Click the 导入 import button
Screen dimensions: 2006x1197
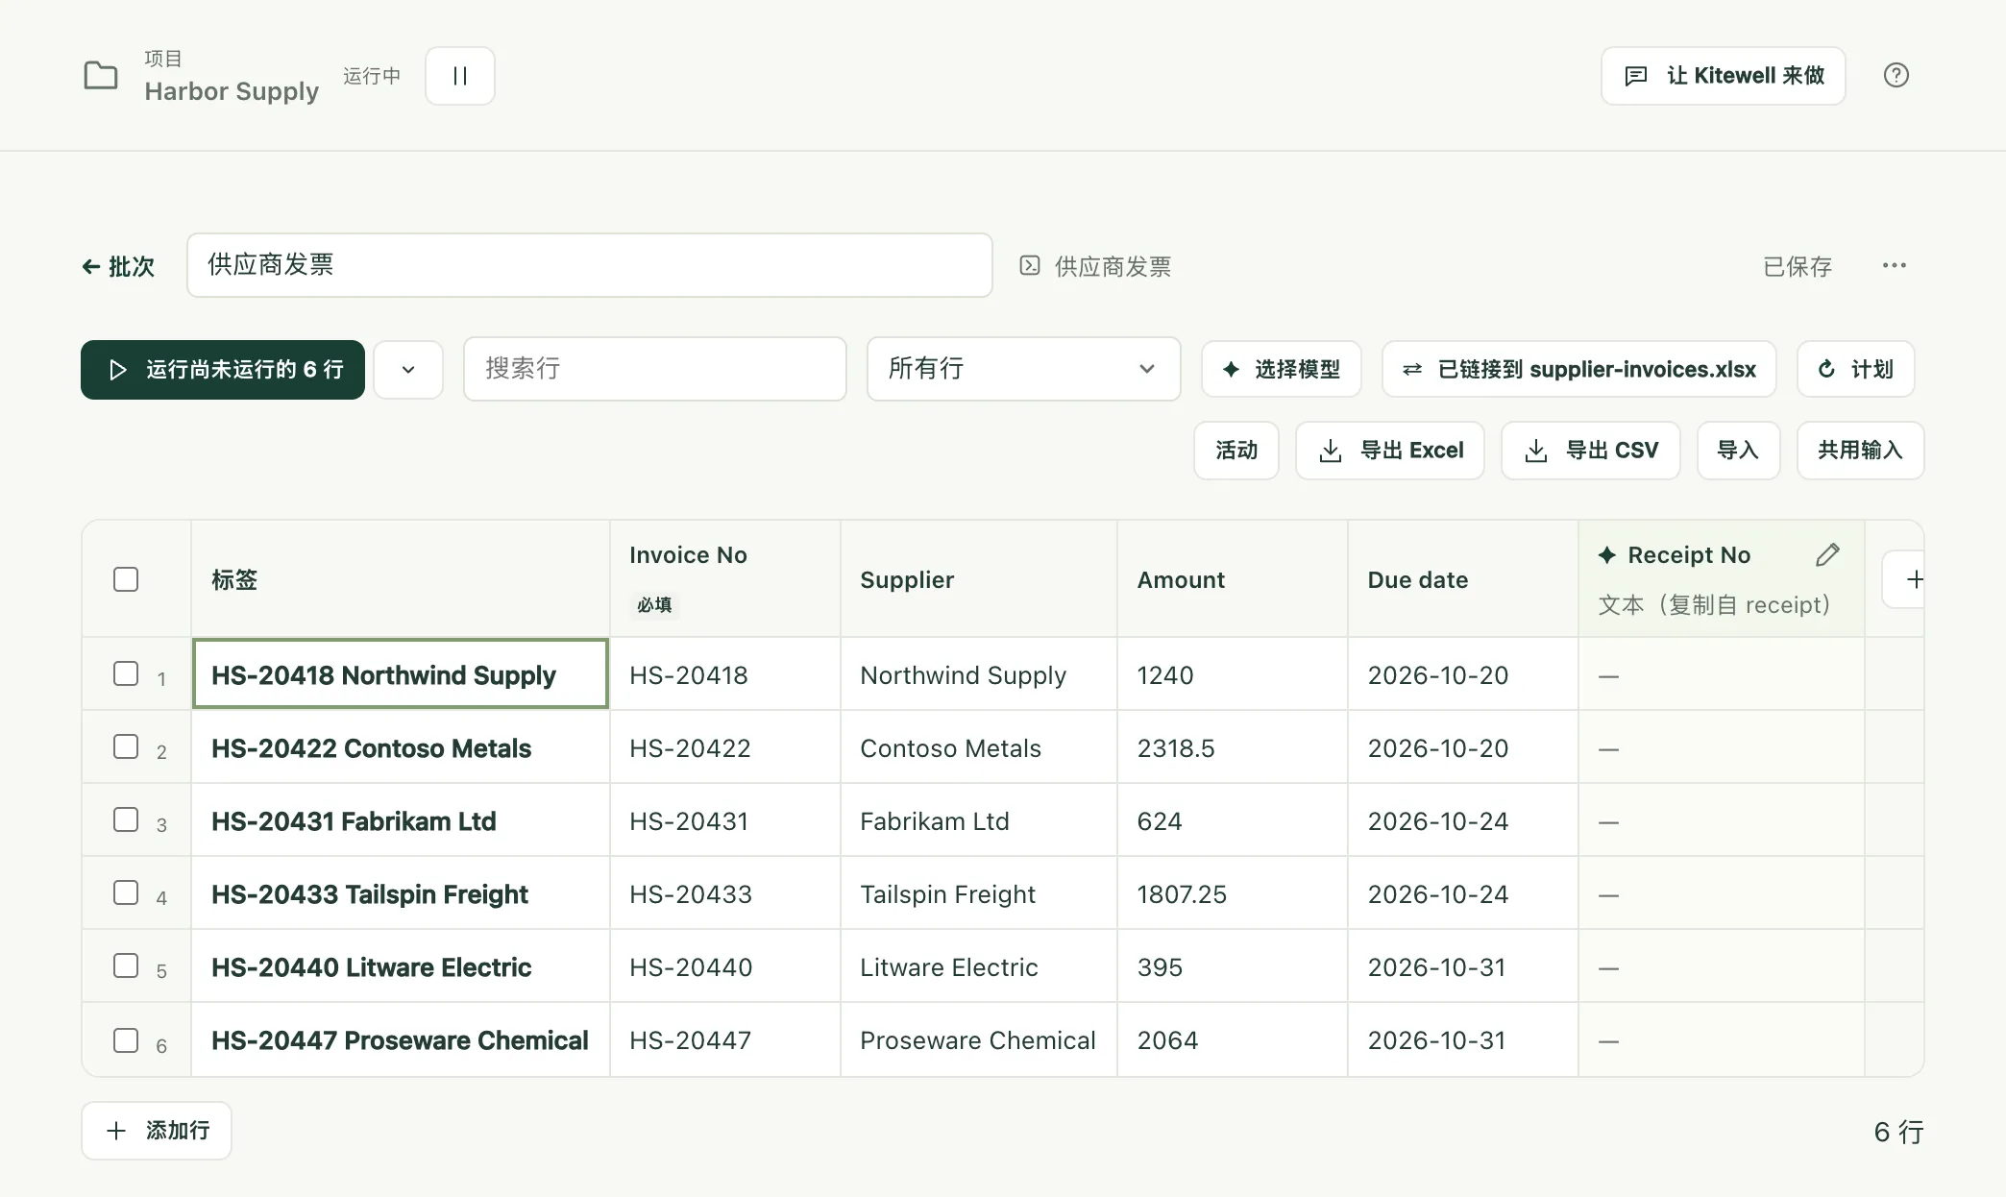tap(1738, 451)
